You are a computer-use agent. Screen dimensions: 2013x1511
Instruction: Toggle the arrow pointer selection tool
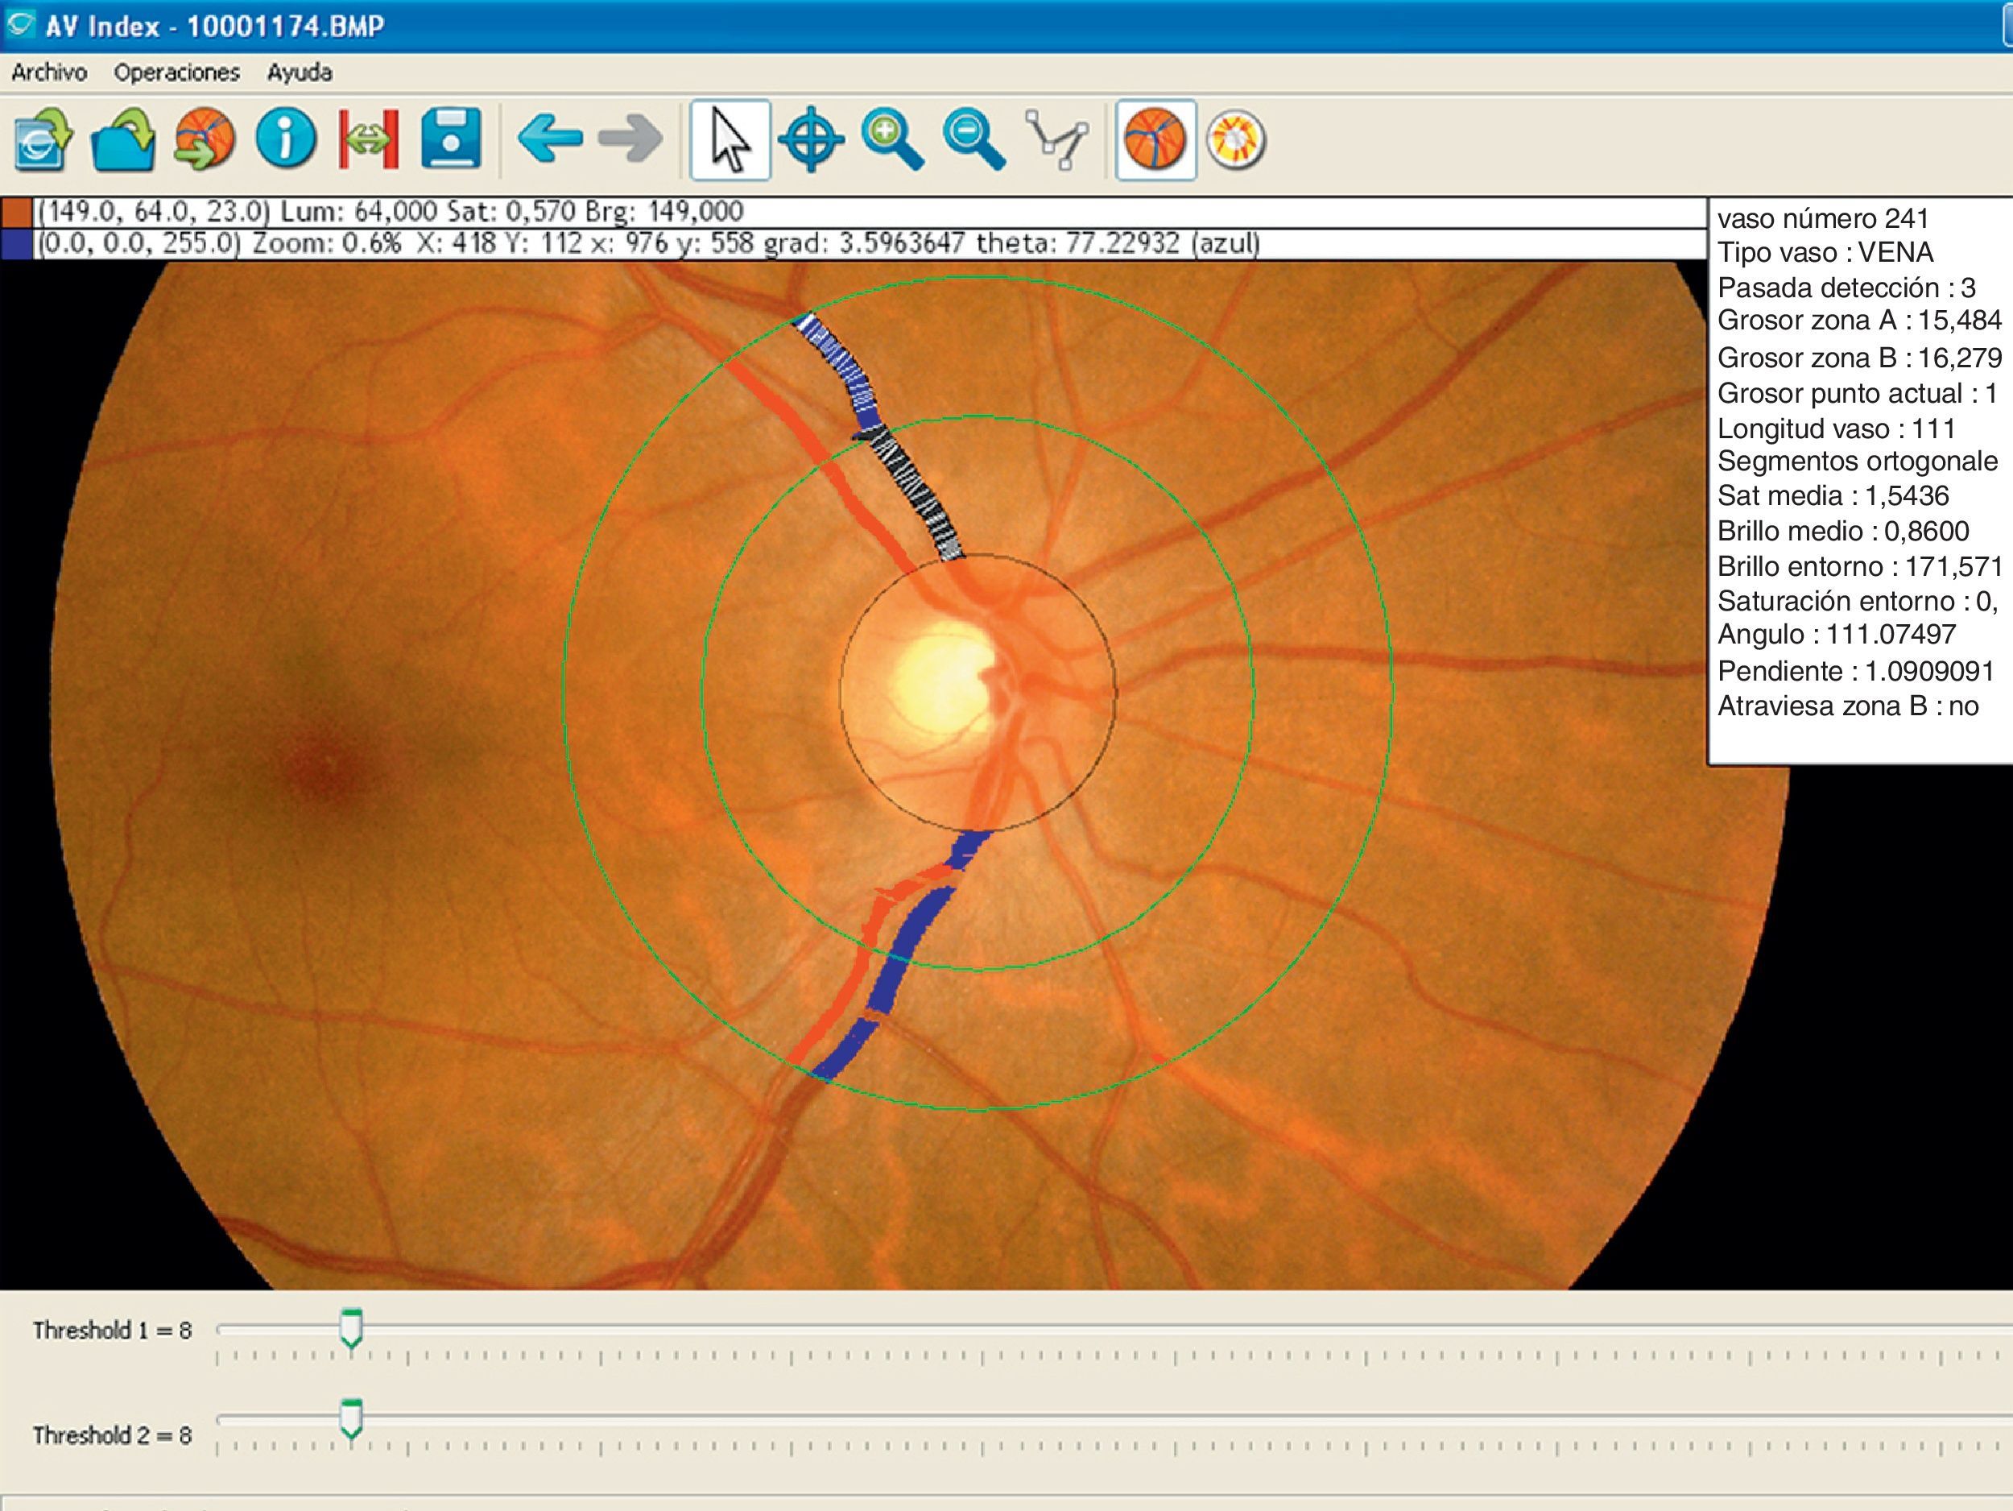[730, 140]
